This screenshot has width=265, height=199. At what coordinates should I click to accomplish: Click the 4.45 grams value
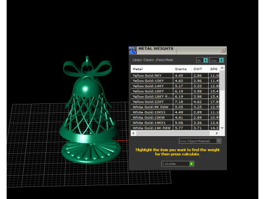pyautogui.click(x=179, y=76)
